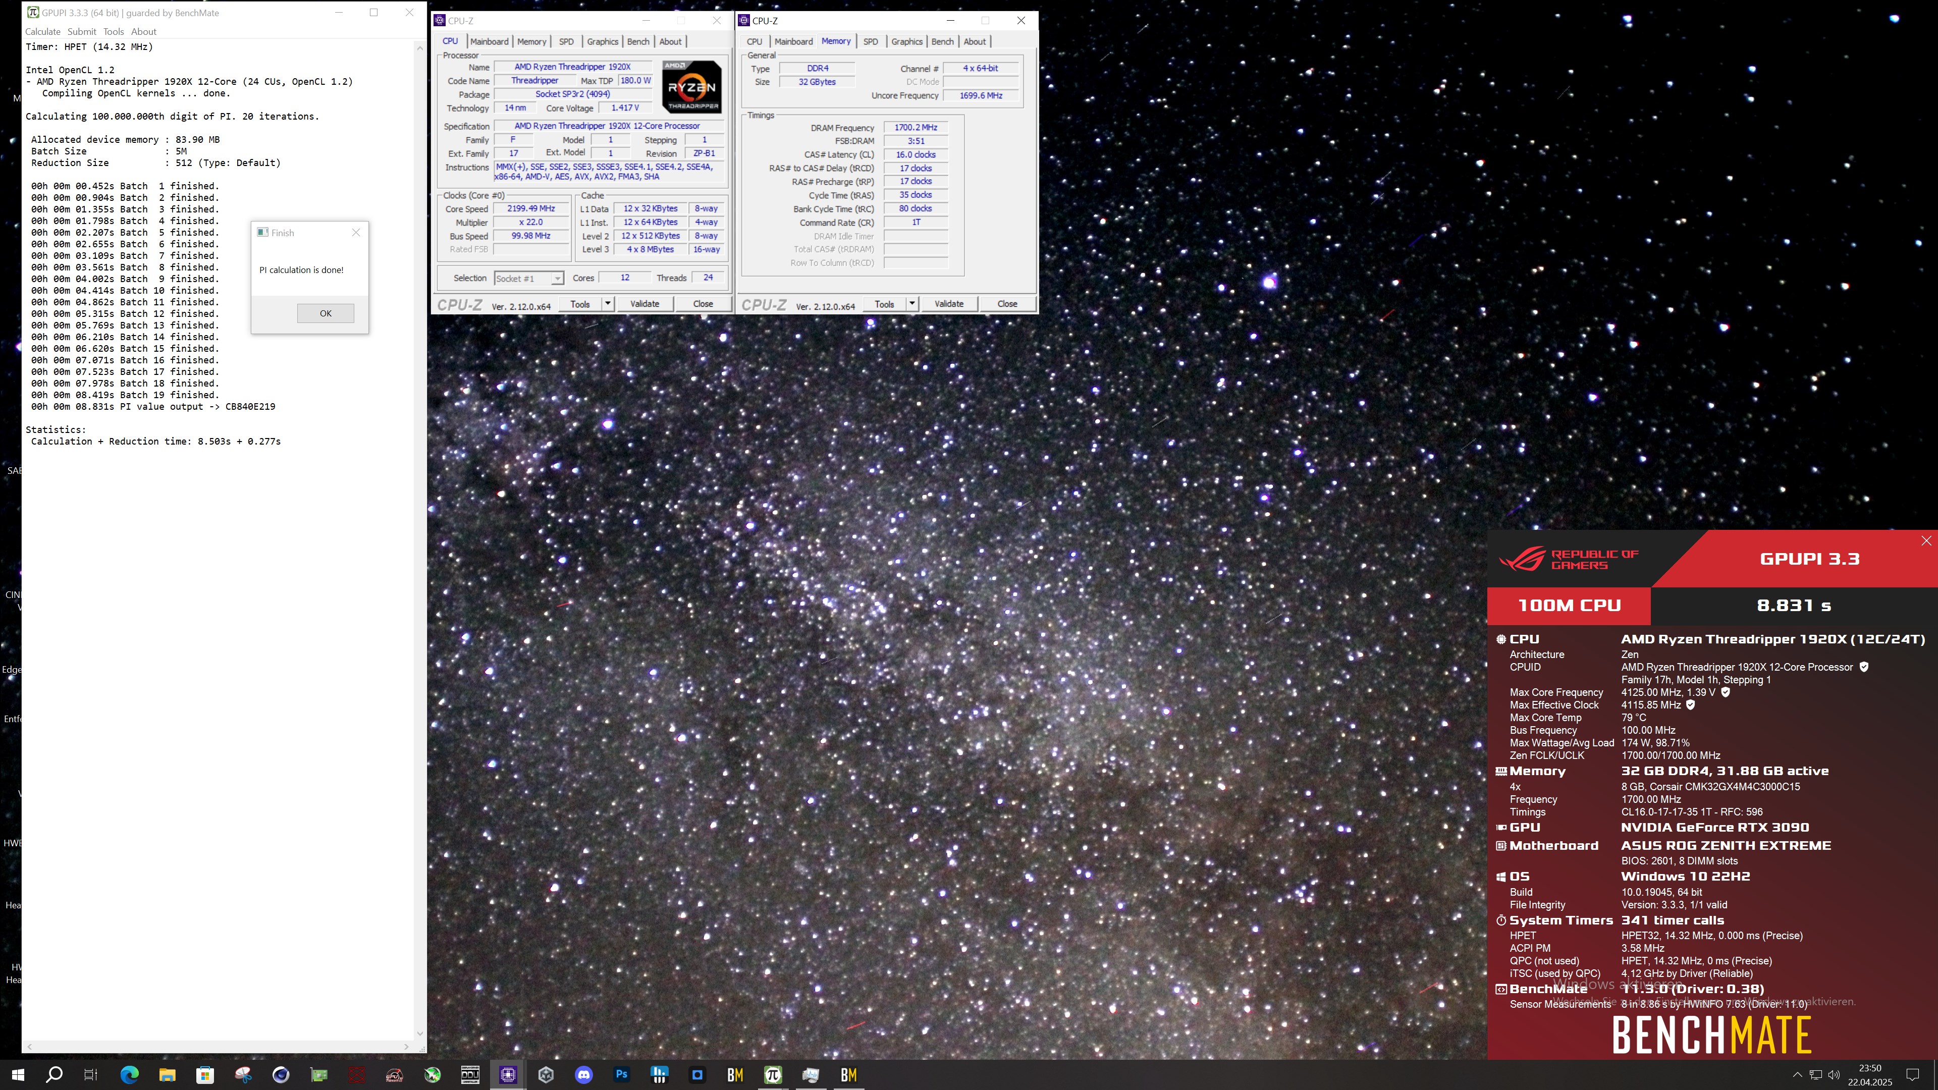Screen dimensions: 1938x1090
Task: Select CPU tab in the Memory-tab CPU-Z window
Action: [x=755, y=41]
